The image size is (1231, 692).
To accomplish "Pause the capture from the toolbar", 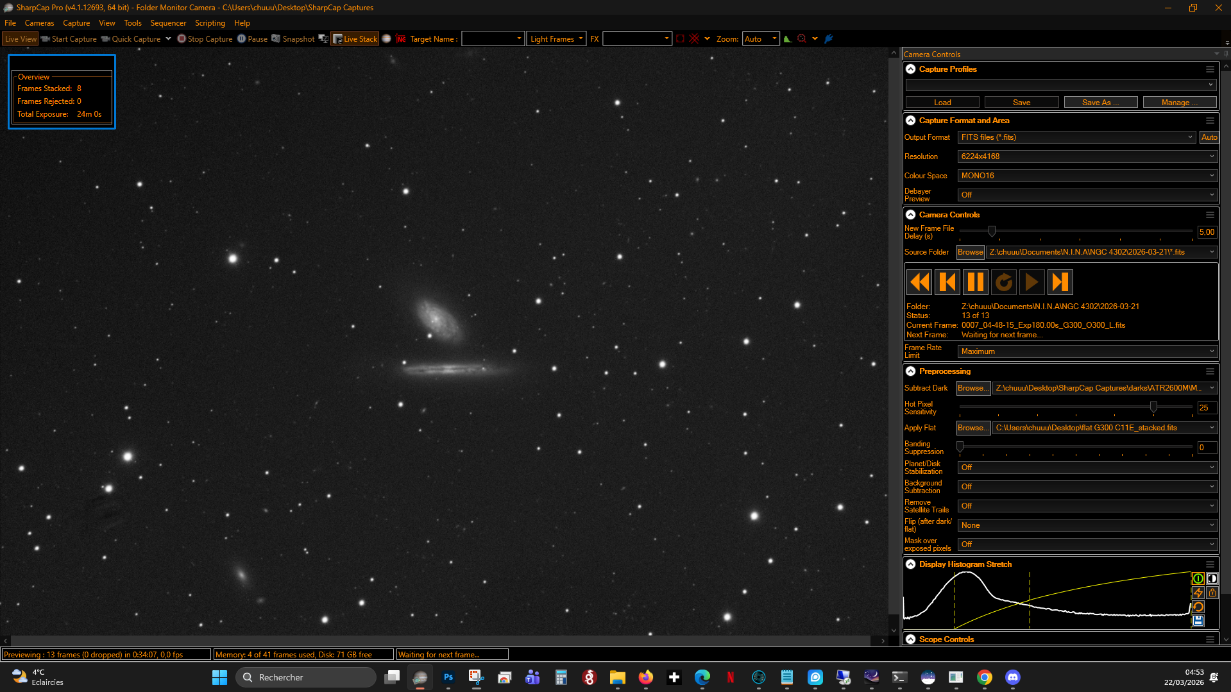I will coord(252,39).
